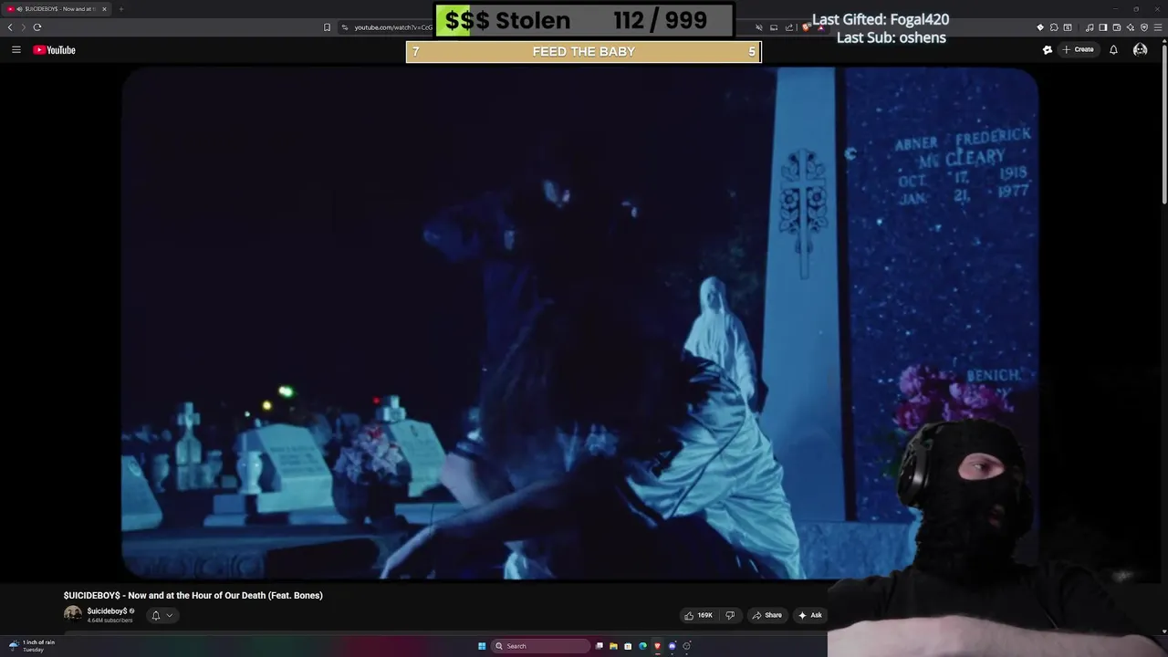This screenshot has width=1168, height=657.
Task: Click the diamond-shaped extension icon in toolbar
Action: click(x=1040, y=27)
